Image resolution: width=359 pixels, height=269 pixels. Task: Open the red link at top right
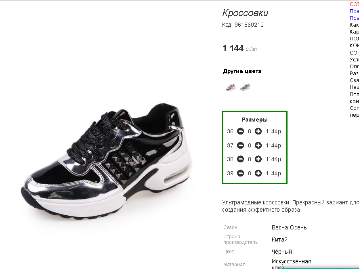pos(354,4)
